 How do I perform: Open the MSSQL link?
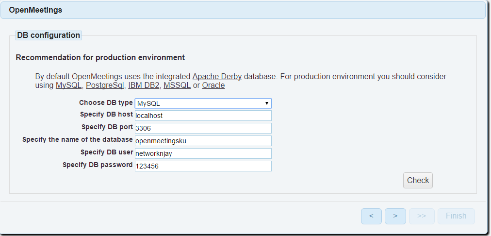[x=177, y=85]
